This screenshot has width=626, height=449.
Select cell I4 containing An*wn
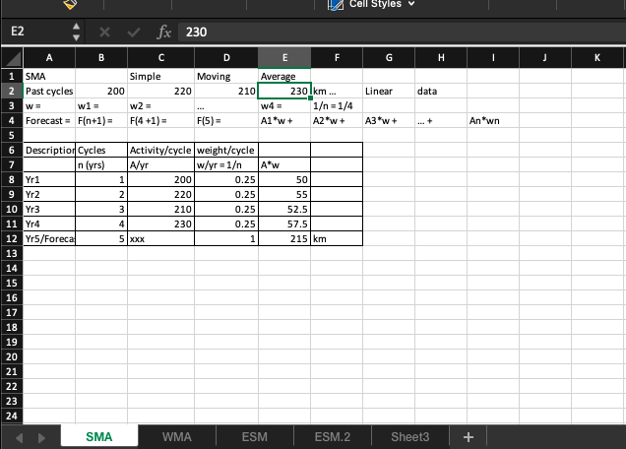tap(493, 121)
